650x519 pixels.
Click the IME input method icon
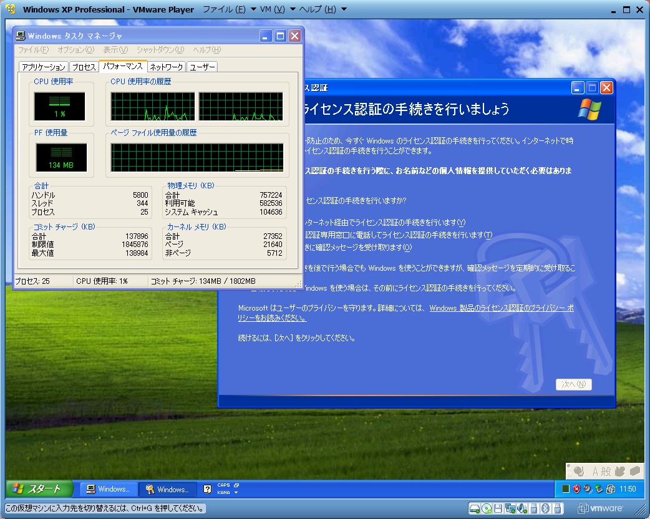tap(578, 472)
